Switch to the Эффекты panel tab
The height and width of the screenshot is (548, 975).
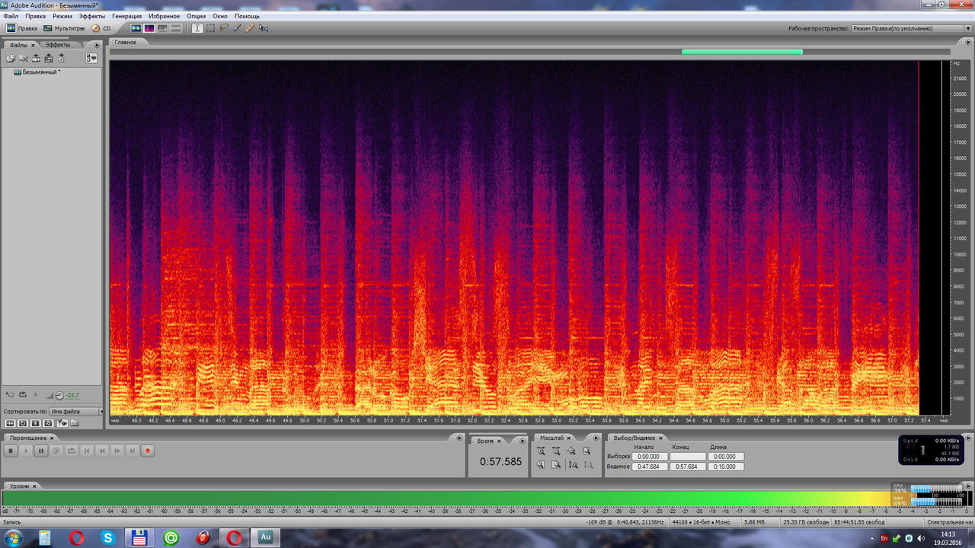[x=58, y=45]
